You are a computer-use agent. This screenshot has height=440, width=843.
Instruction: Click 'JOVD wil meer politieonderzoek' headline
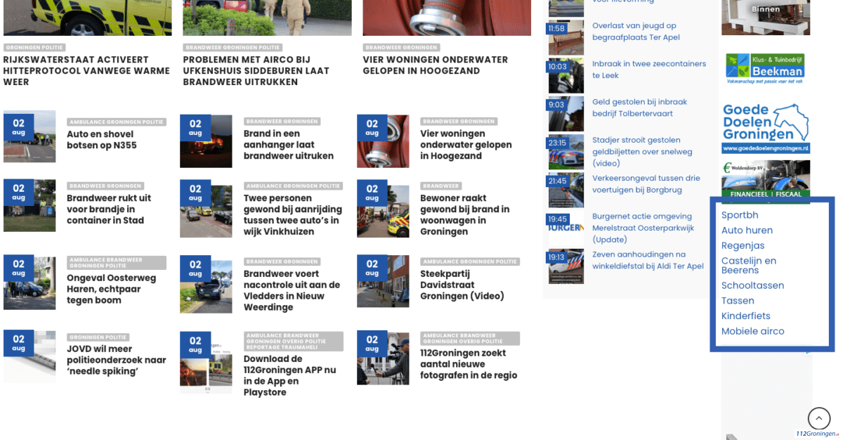[116, 360]
